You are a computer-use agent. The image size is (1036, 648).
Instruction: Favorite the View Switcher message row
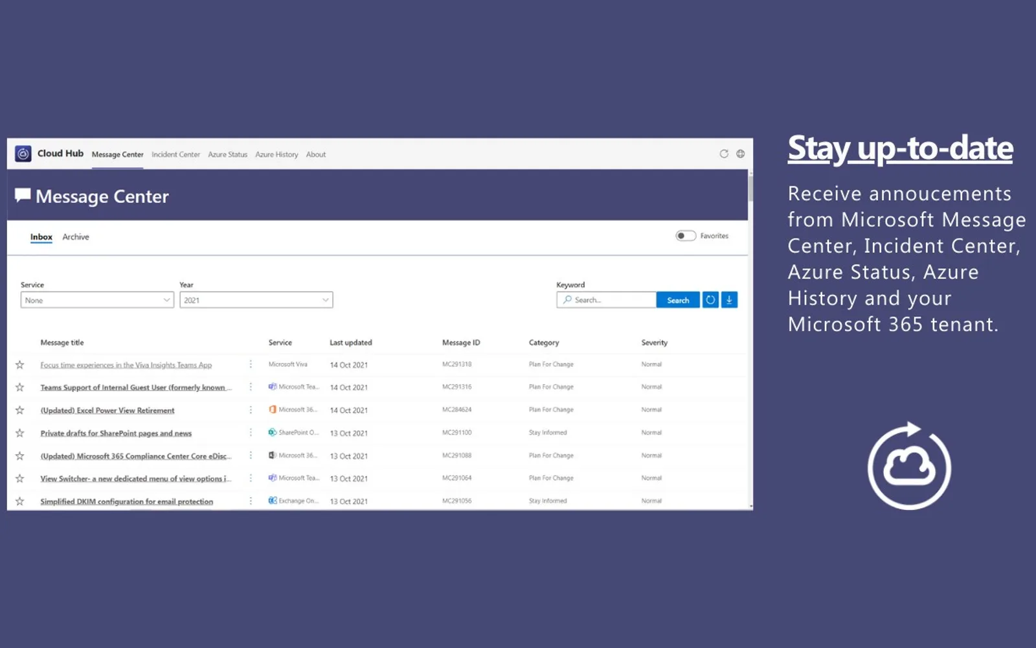click(x=20, y=478)
